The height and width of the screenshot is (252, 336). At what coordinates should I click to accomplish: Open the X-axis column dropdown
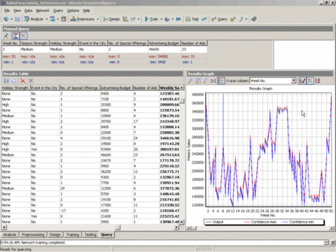[293, 80]
